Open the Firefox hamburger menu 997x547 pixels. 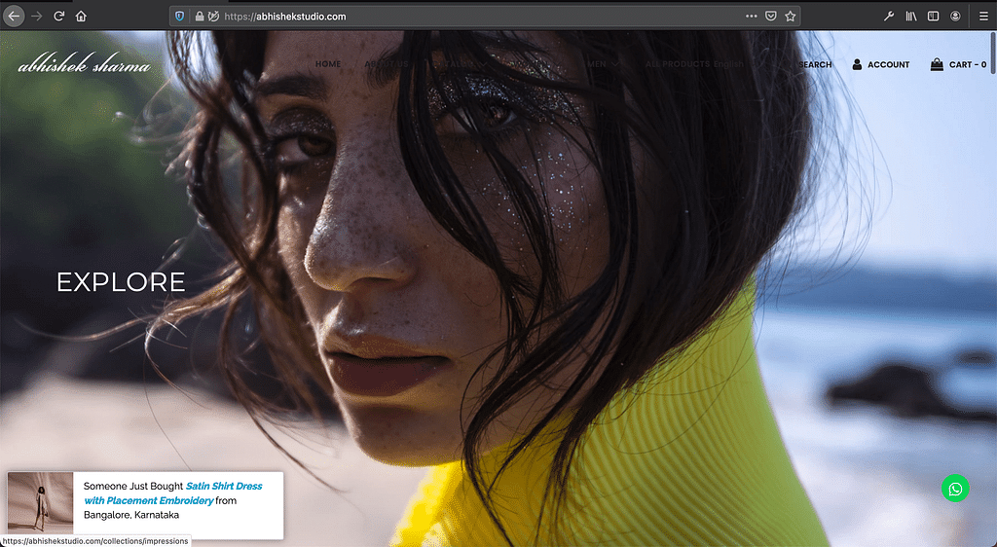click(979, 17)
